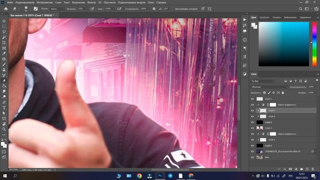Open layer opacity dropdown arrow
The image size is (320, 180).
click(316, 87)
